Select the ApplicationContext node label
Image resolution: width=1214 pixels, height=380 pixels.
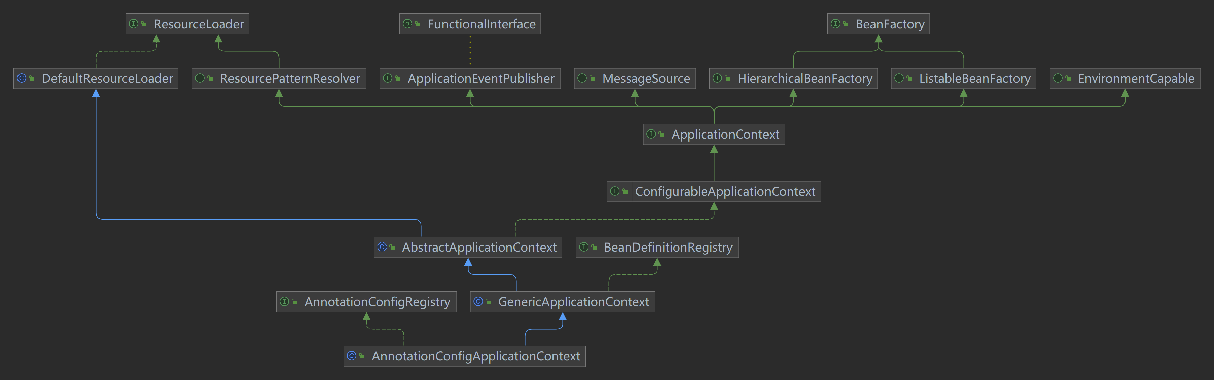[725, 134]
